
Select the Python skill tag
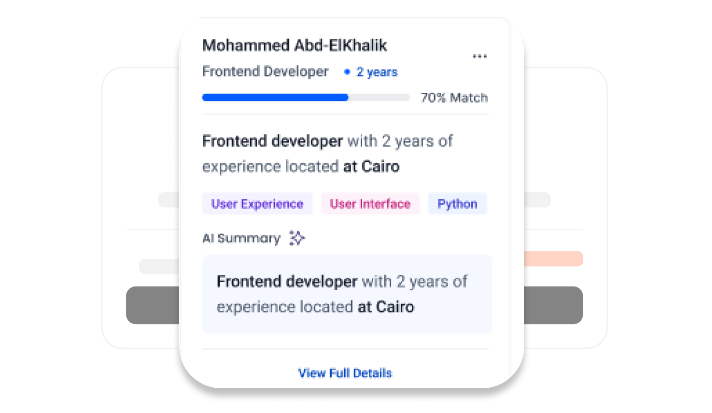pyautogui.click(x=458, y=204)
